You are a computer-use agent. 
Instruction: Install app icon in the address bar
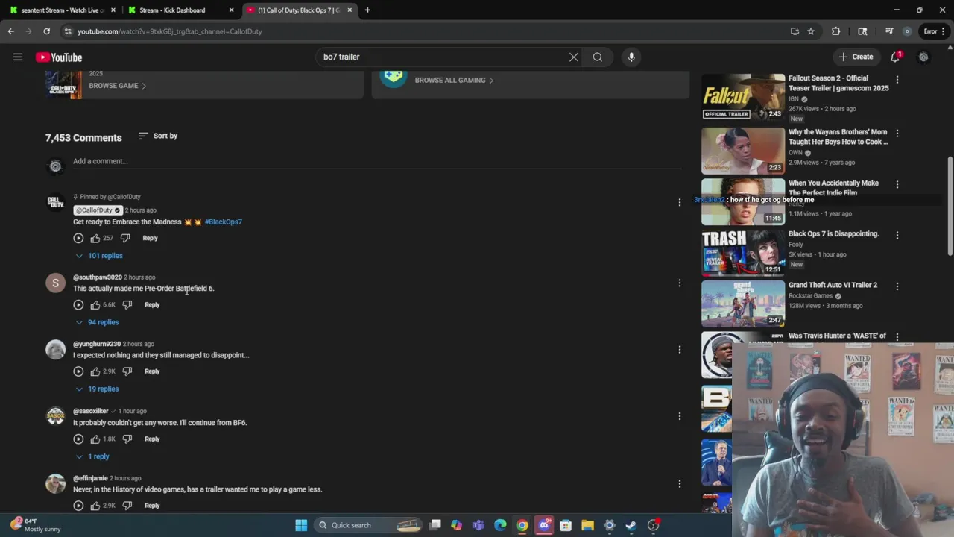[x=795, y=31]
